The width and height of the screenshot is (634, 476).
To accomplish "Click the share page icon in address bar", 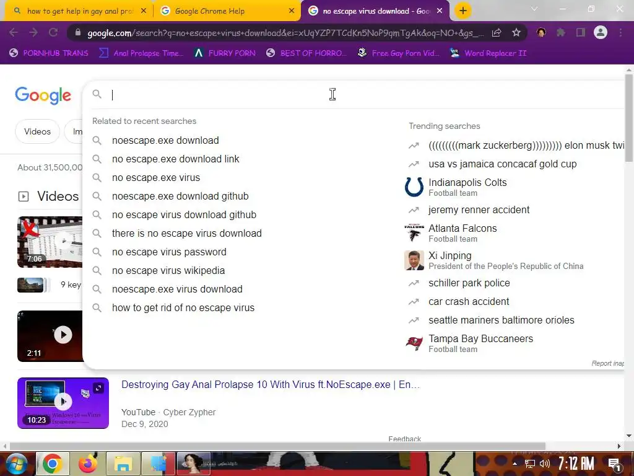I will tap(496, 33).
